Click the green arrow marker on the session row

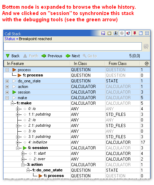14,92
